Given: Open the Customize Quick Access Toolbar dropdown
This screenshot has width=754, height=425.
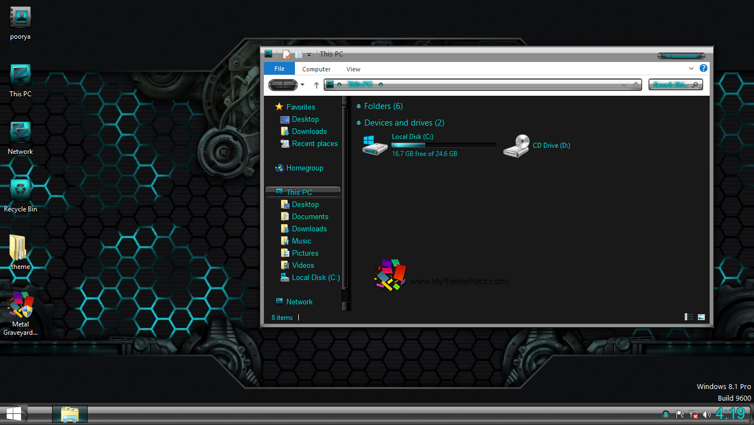Looking at the screenshot, I should [309, 54].
